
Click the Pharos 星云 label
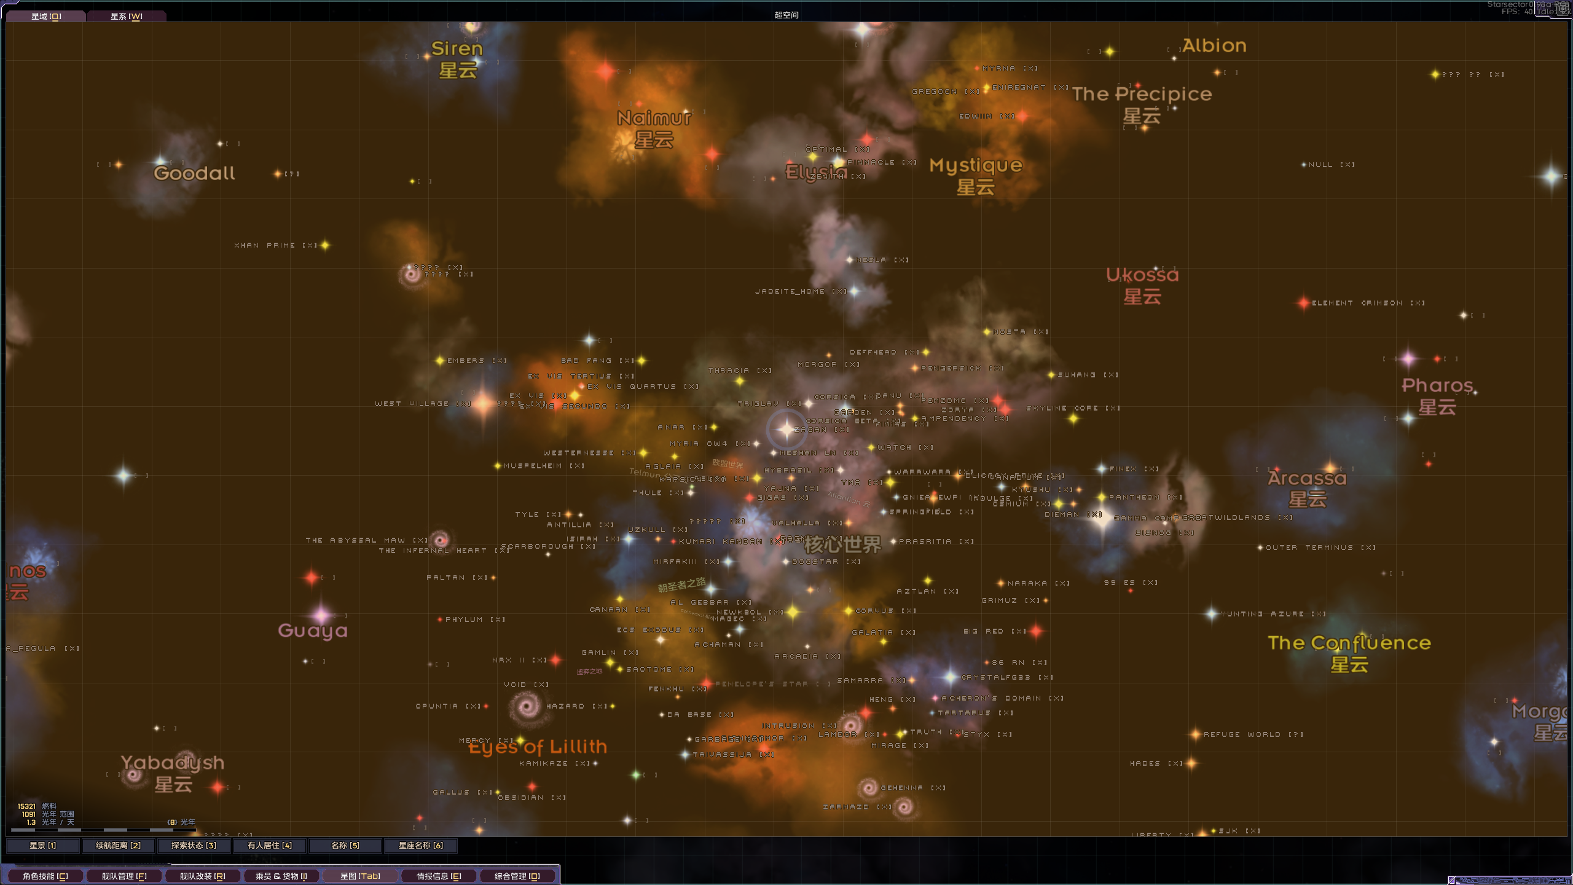click(x=1437, y=396)
